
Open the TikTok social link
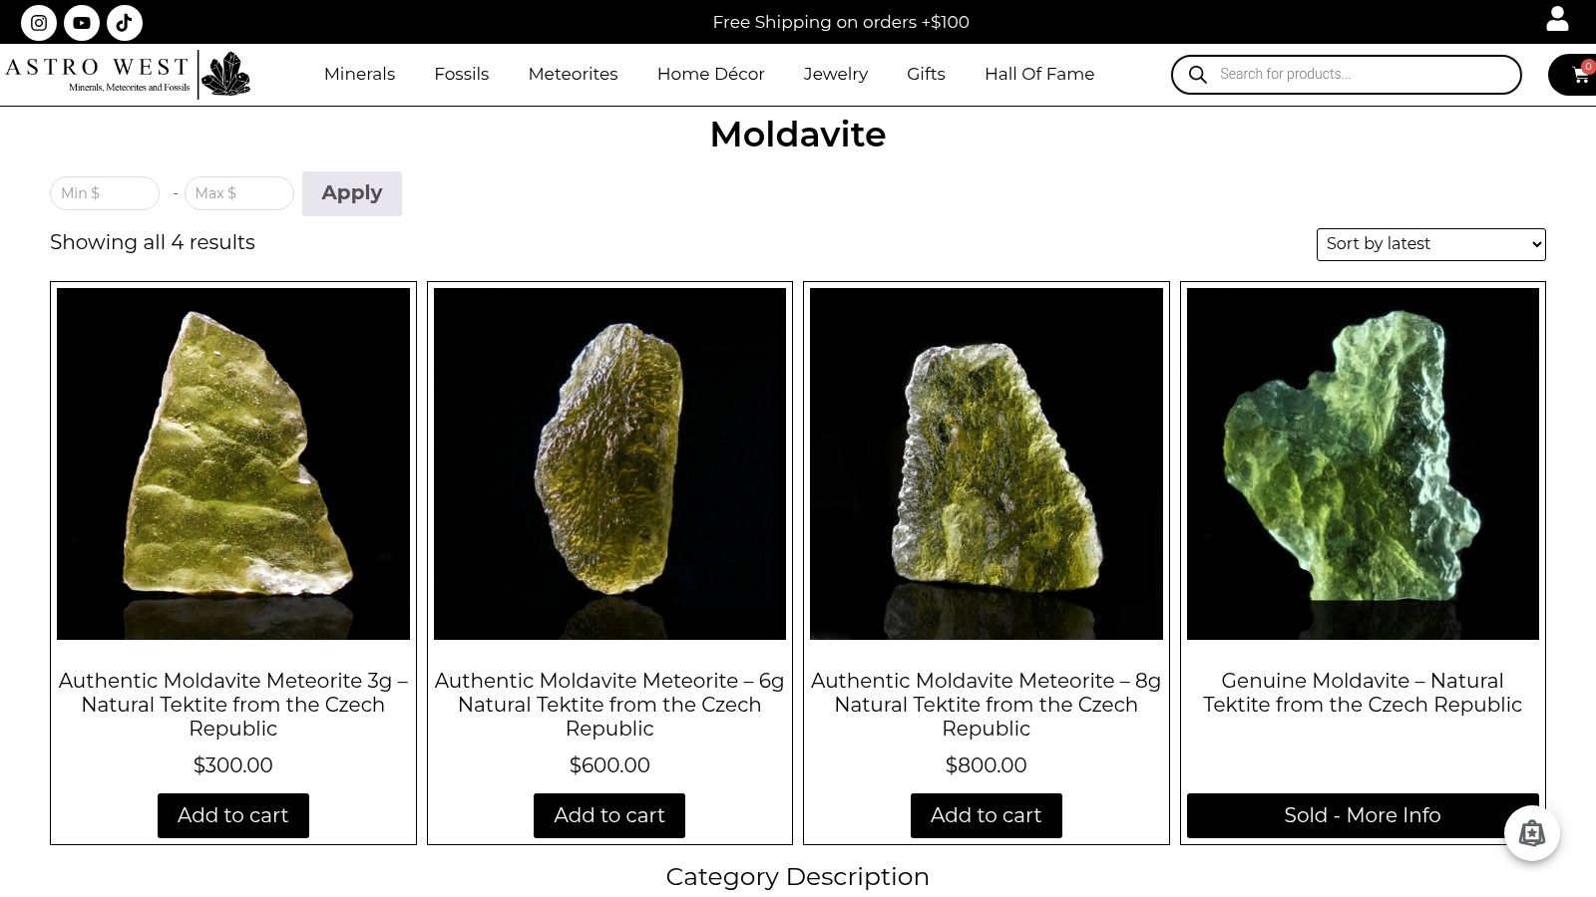(125, 22)
